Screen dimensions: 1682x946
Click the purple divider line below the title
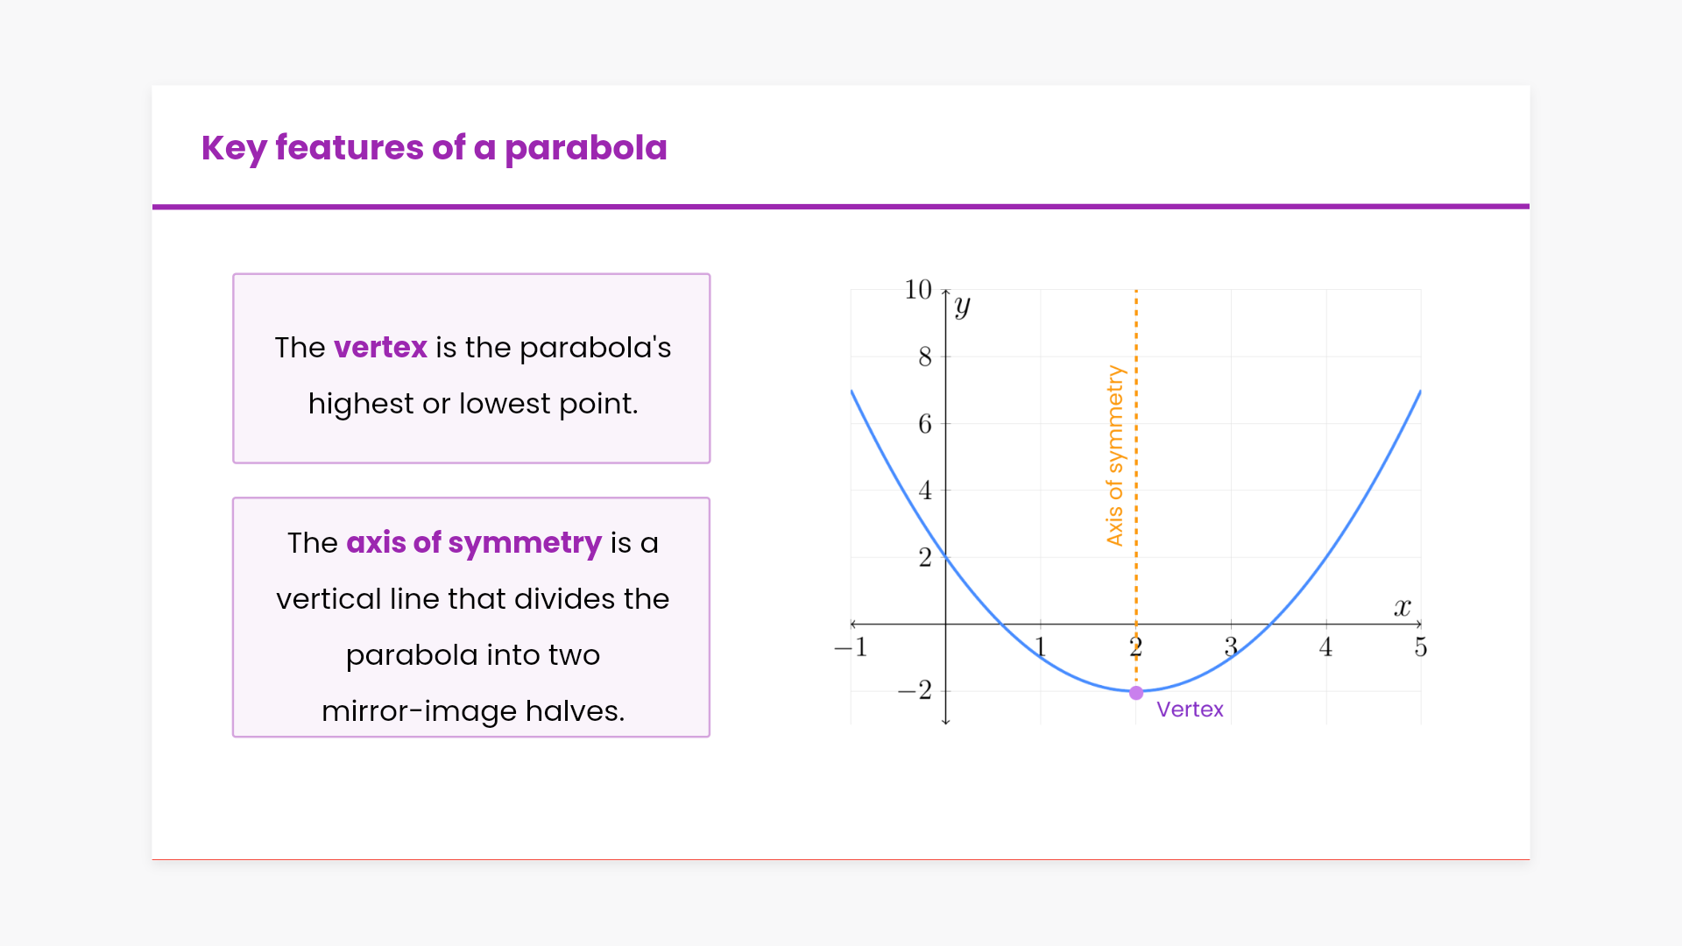(841, 207)
